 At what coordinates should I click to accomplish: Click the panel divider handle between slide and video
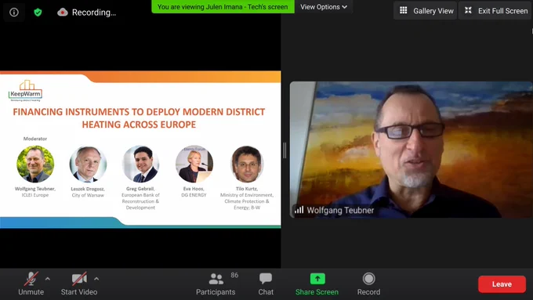pyautogui.click(x=285, y=150)
